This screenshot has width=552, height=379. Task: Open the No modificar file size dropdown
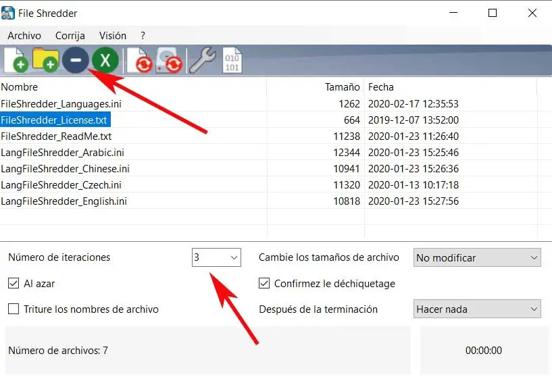(477, 257)
